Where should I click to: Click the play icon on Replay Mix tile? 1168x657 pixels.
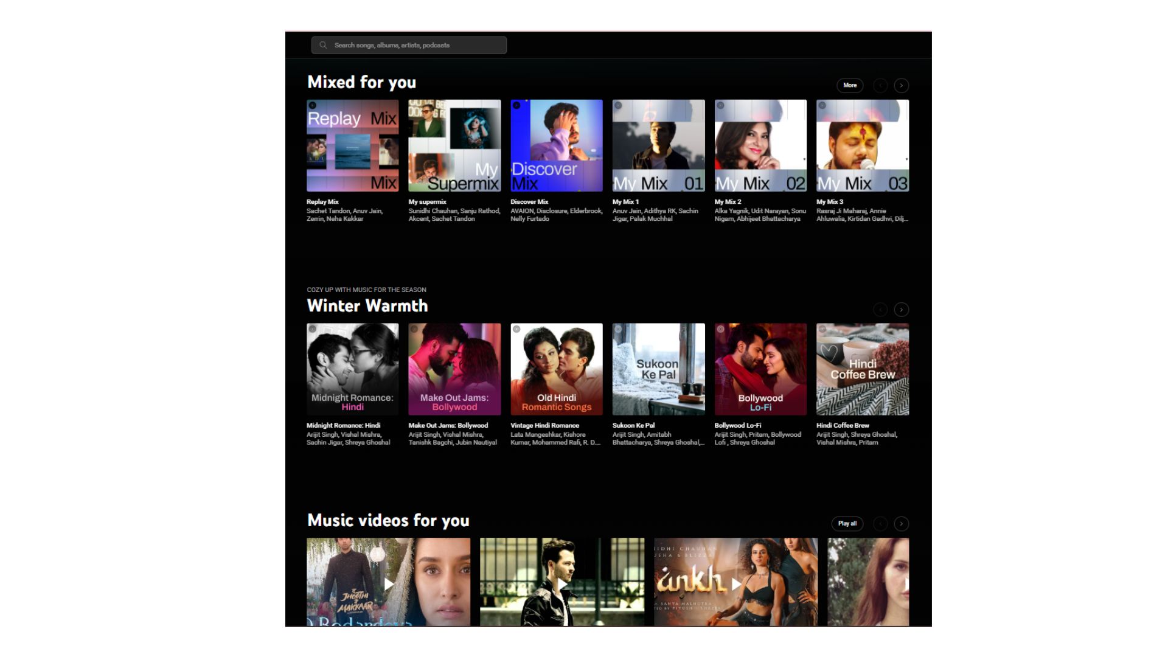coord(312,105)
